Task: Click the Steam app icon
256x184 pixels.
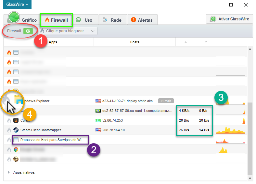Action: tap(16, 130)
